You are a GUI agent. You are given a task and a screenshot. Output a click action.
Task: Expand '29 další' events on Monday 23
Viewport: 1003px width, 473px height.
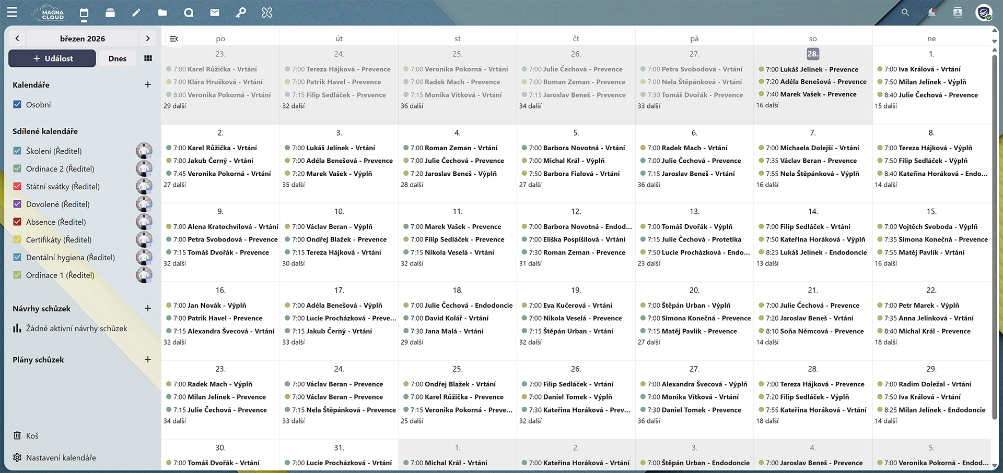[x=175, y=106]
